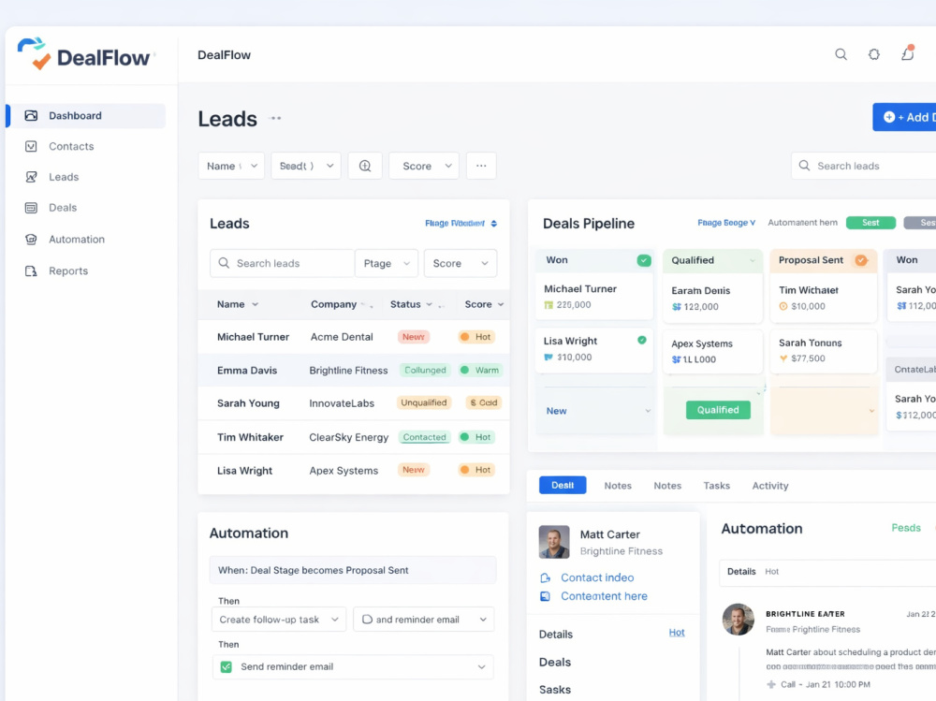Viewport: 936px width, 701px height.
Task: Click the DealFlow logo
Action: (x=83, y=53)
